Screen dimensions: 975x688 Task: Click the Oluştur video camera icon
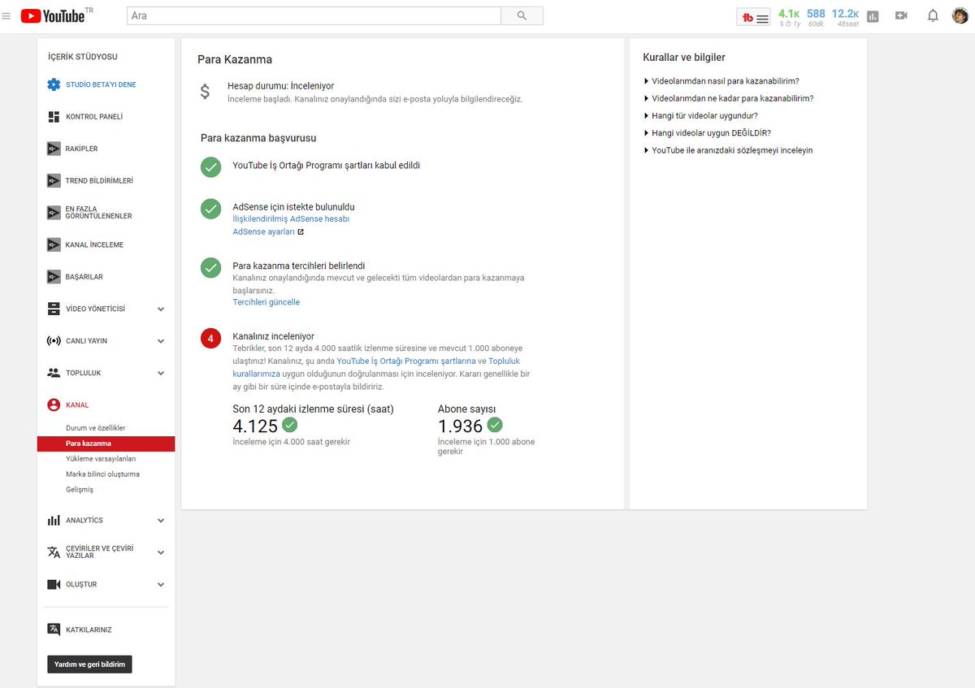(54, 584)
